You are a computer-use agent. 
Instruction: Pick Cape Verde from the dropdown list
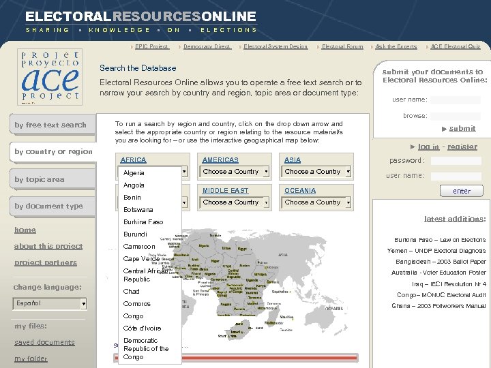point(141,259)
